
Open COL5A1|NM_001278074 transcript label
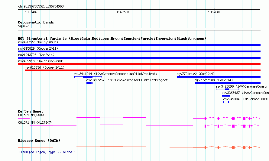coord(35,122)
